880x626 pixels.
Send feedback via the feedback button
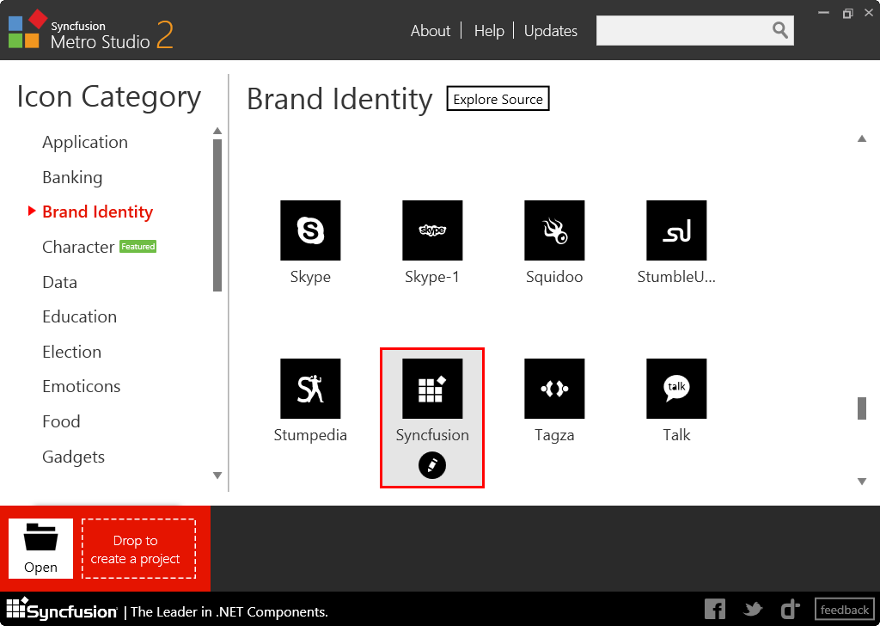tap(844, 610)
